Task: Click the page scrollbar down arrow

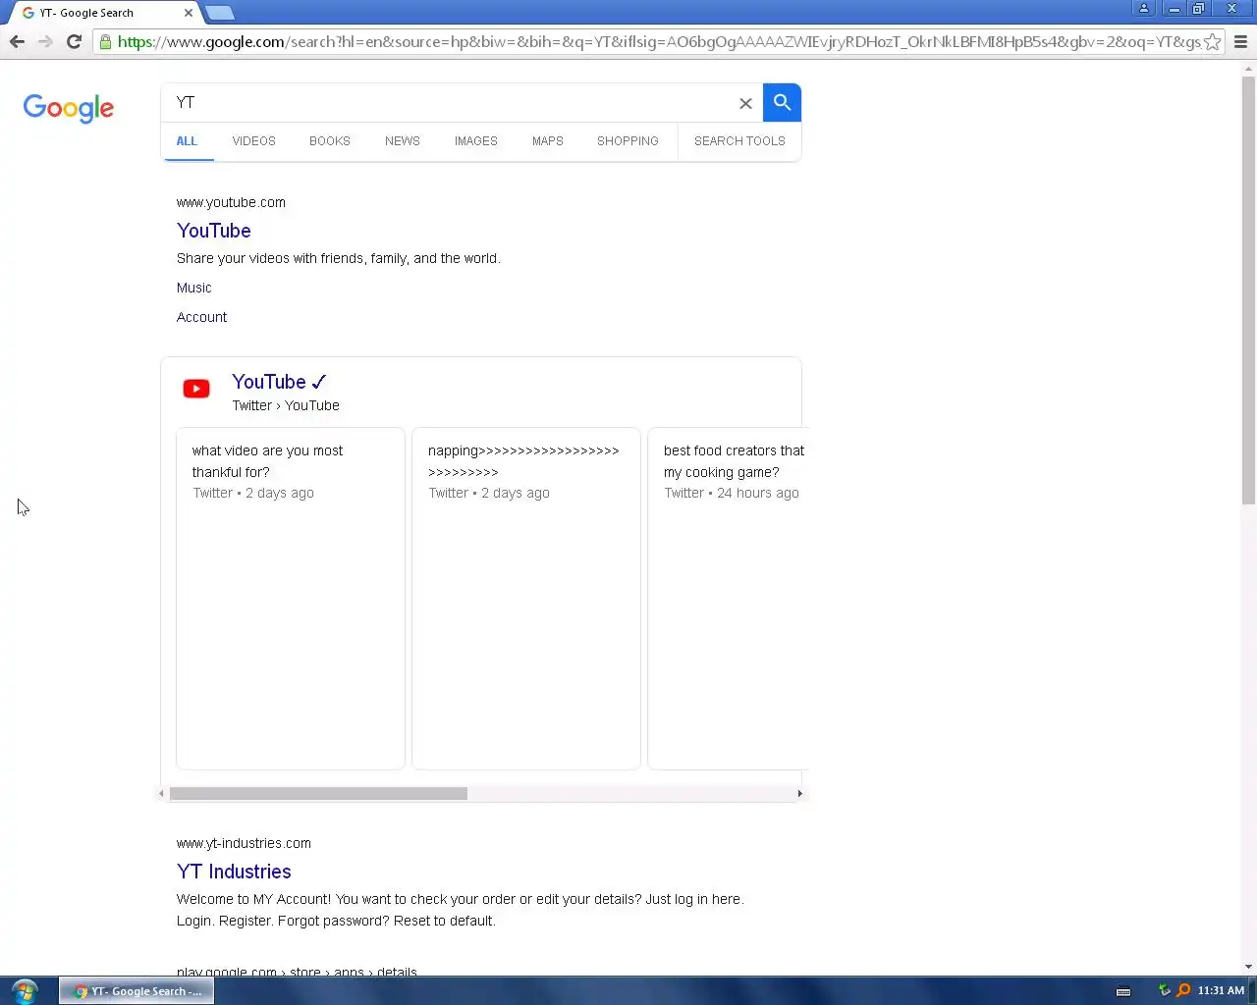Action: click(x=1248, y=967)
